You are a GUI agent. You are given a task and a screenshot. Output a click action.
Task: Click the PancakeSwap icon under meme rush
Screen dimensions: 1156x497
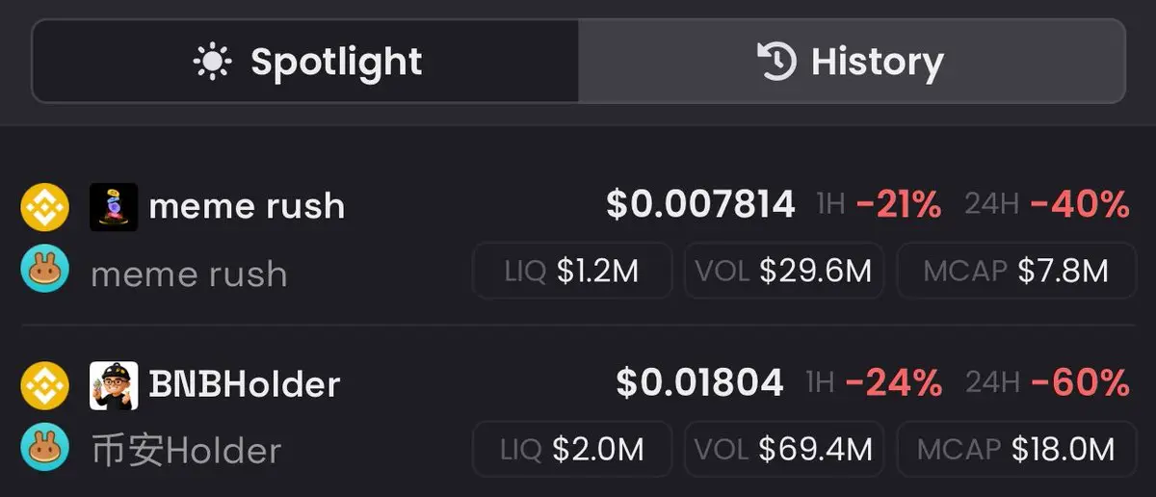pyautogui.click(x=44, y=268)
